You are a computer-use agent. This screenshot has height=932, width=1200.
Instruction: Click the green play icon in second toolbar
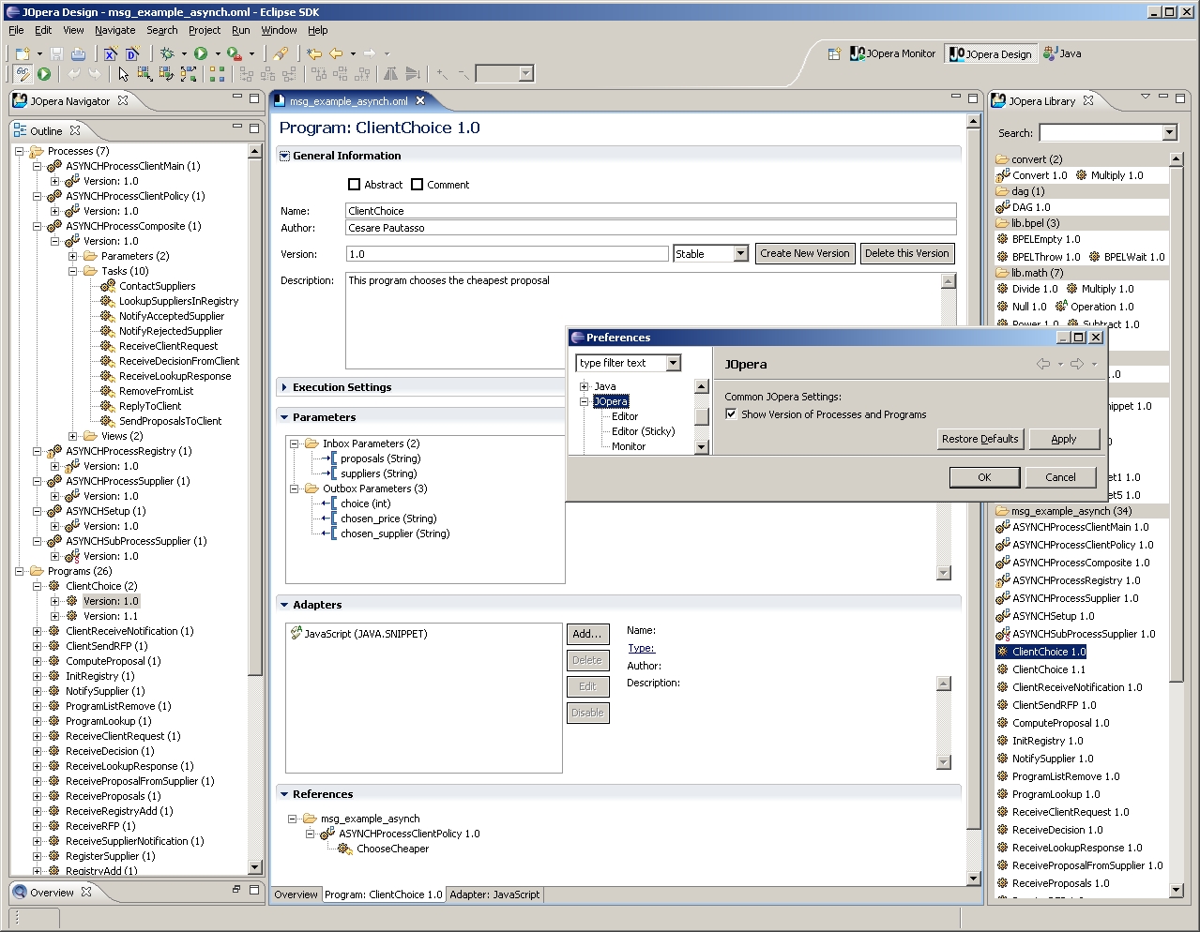click(x=43, y=74)
